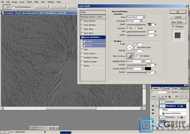Select the Up direction radio button

[128, 28]
